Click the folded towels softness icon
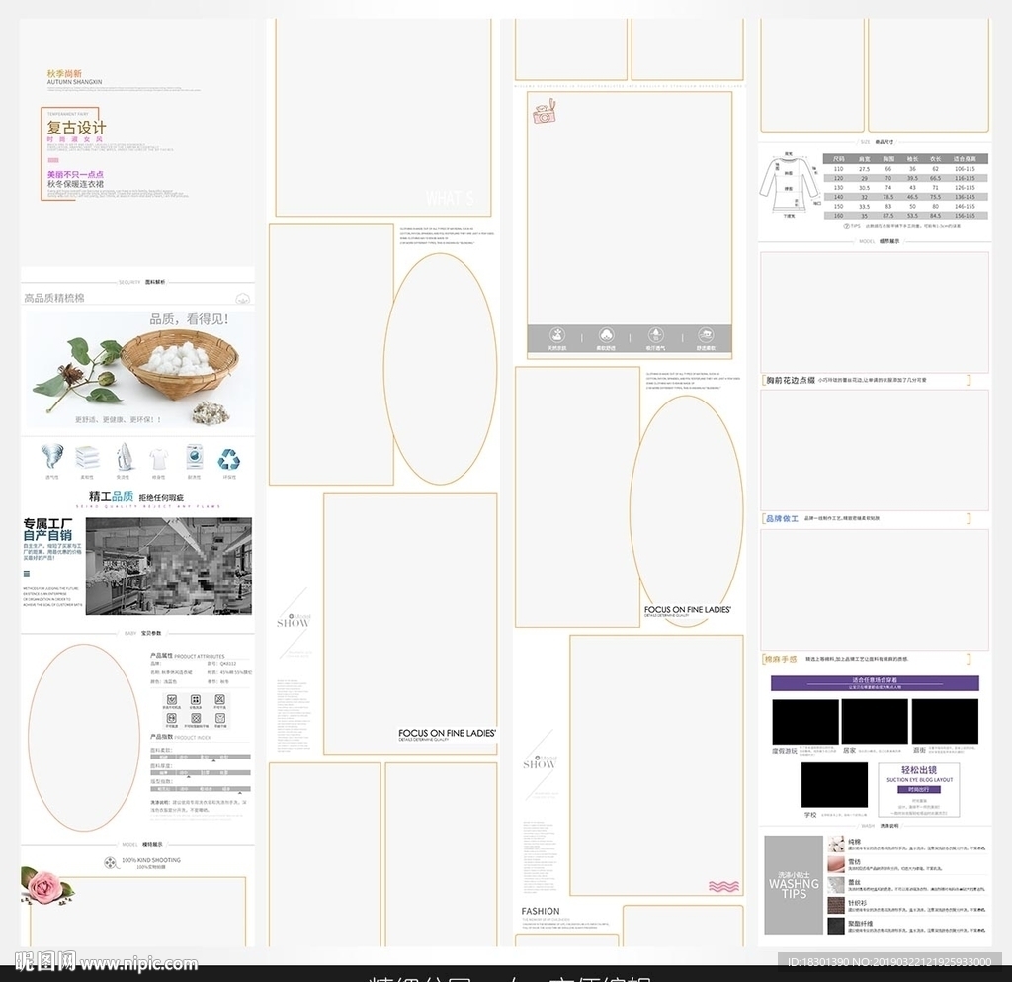Screen dimensions: 1012x982 [87, 457]
